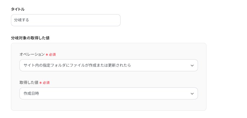Click the 分岐対象の取得した値 section heading

click(30, 38)
